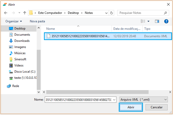Select Downloads in the sidebar
The width and height of the screenshot is (173, 115).
tap(22, 41)
